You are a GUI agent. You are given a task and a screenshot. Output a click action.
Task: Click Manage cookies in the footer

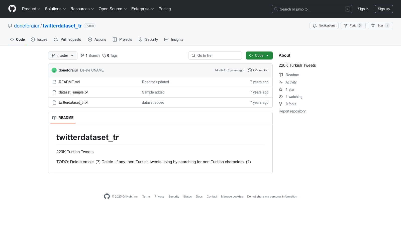tap(232, 196)
